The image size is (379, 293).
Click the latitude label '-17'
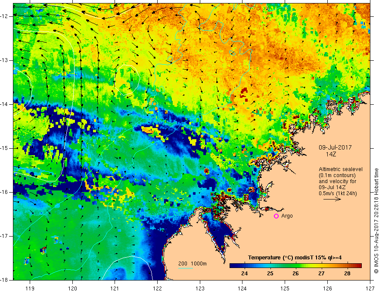4,236
